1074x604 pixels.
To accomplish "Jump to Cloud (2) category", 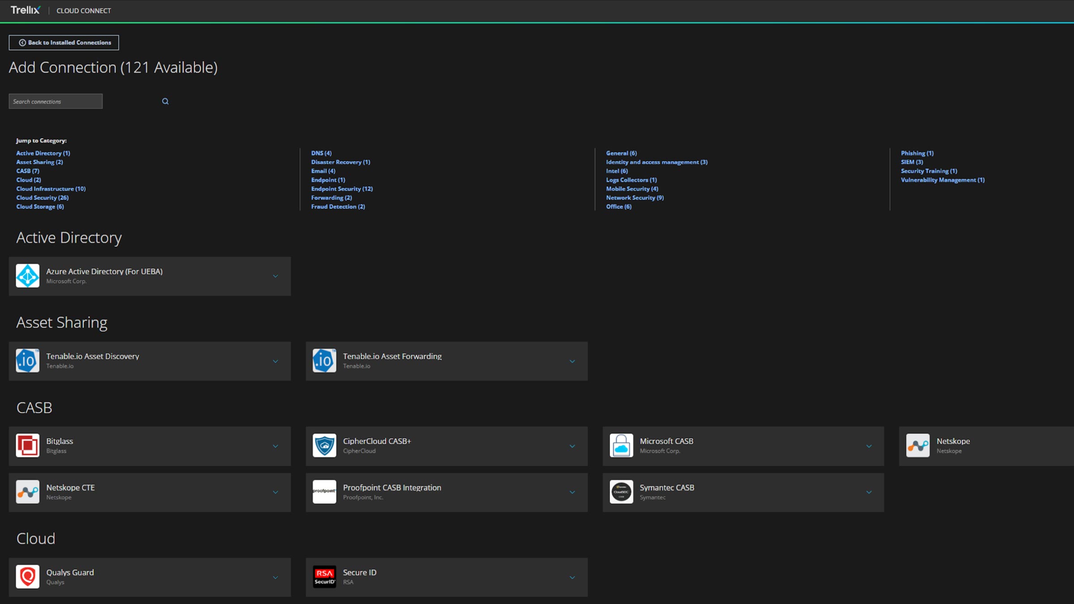I will (x=29, y=180).
